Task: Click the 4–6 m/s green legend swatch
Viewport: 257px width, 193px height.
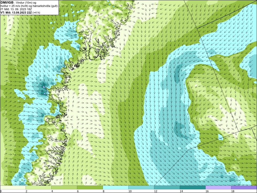Action: [64, 187]
